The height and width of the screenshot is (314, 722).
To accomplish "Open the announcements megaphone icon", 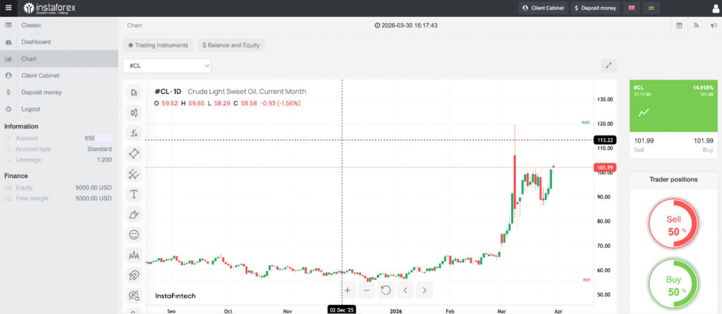I will pos(714,25).
